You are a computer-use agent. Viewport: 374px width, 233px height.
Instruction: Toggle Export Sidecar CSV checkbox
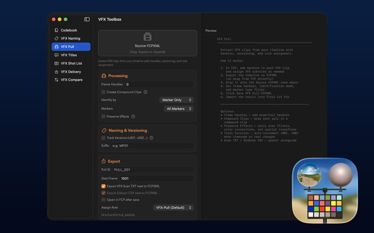pos(103,193)
